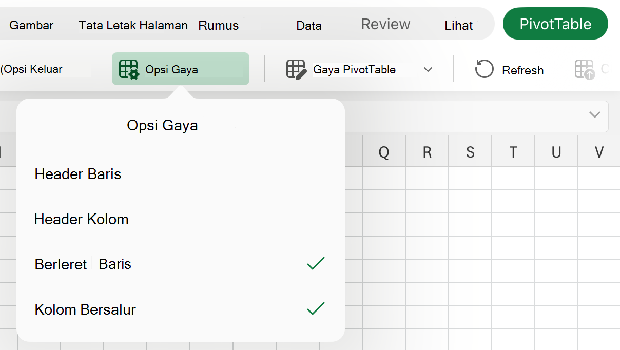Select column Q header
Viewport: 620px width, 350px height.
point(384,152)
